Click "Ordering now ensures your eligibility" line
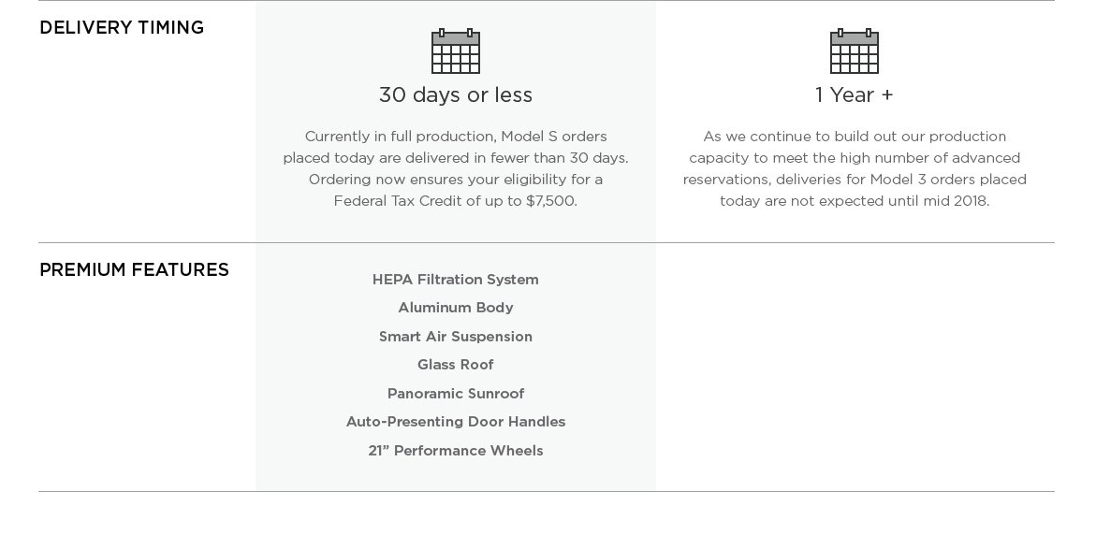 coord(456,180)
